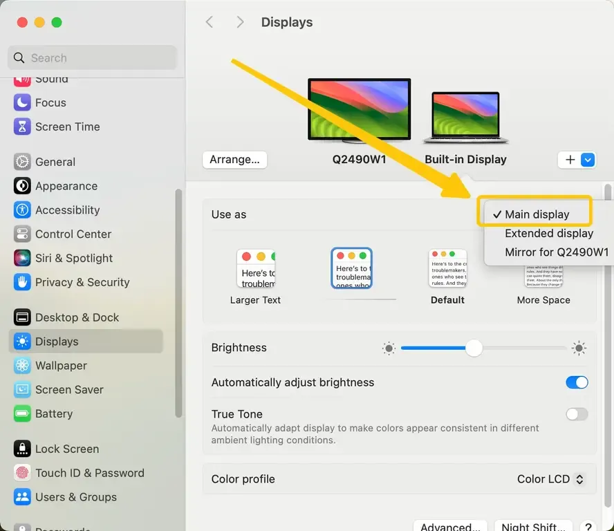Screen dimensions: 614x531
Task: Open the Desktop & Dock icon
Action: coord(22,317)
